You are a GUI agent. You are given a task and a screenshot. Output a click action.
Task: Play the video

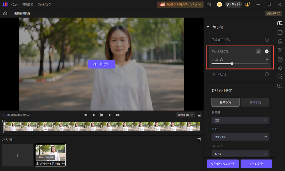tap(102, 115)
